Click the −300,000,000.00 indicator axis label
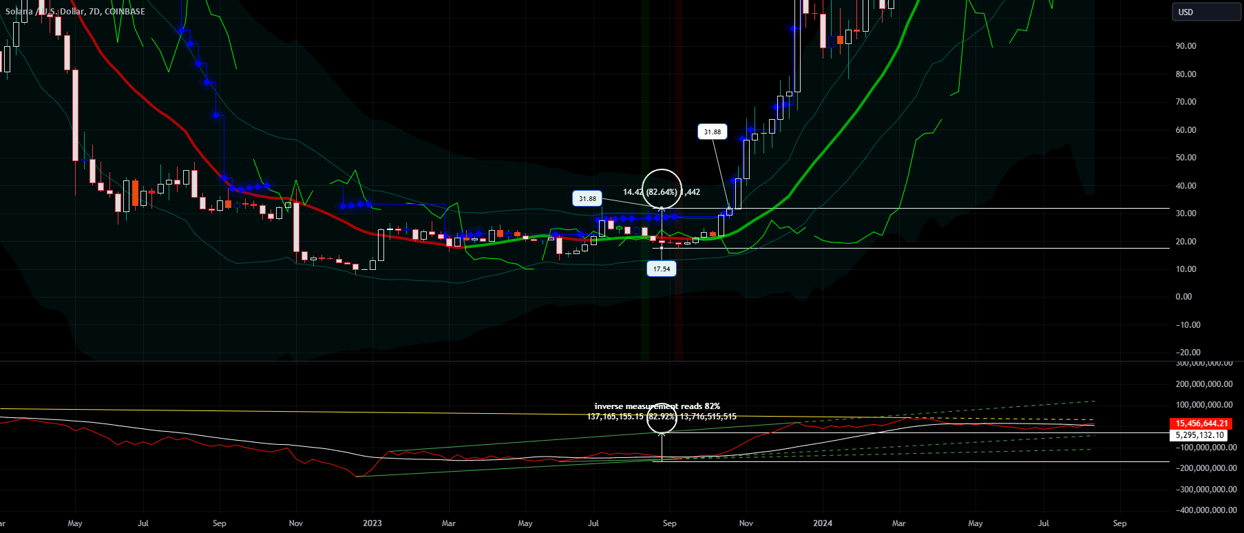 click(x=1205, y=490)
